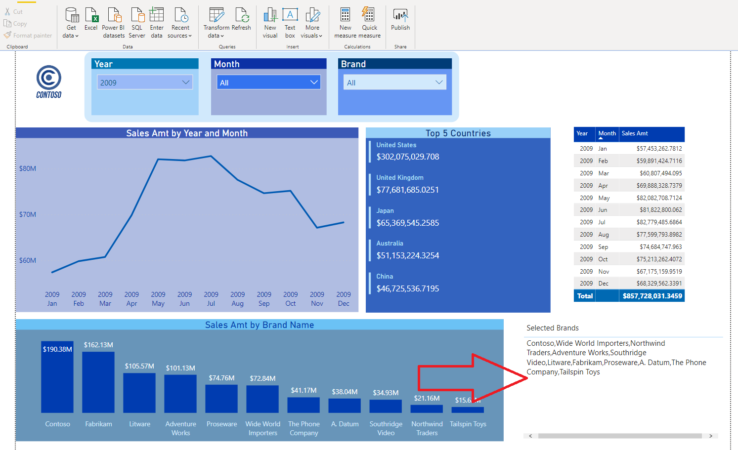This screenshot has height=450, width=738.
Task: Insert a New visual
Action: click(x=270, y=22)
